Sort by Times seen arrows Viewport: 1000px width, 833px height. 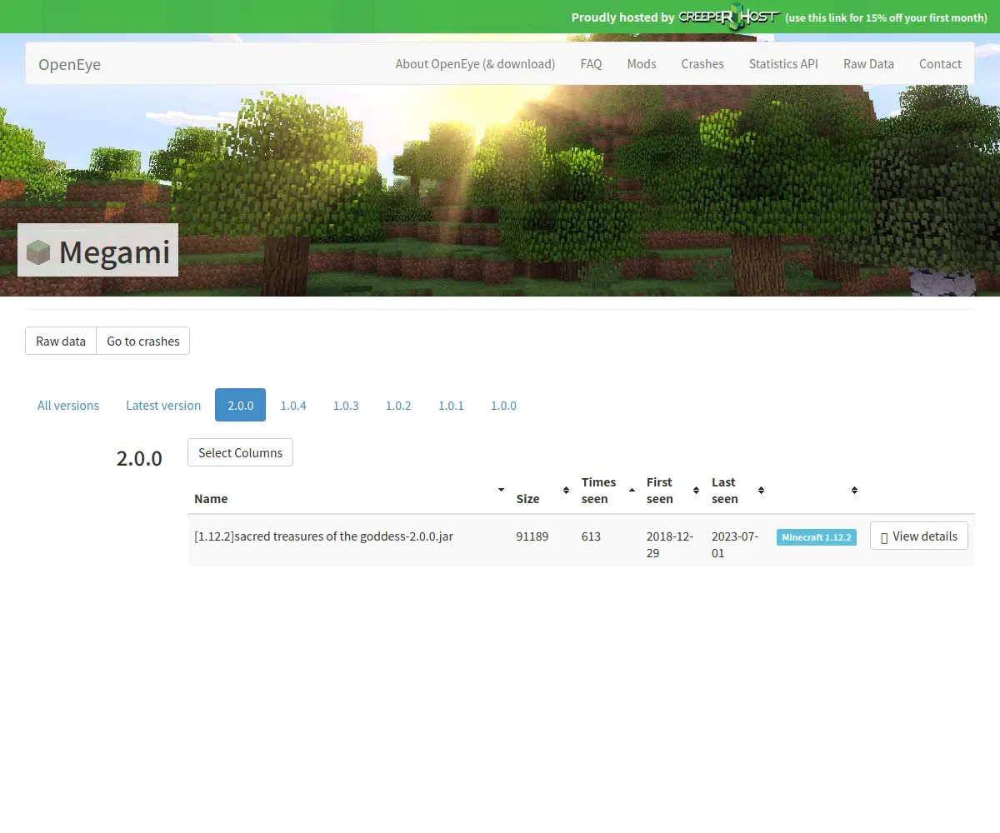(x=631, y=490)
